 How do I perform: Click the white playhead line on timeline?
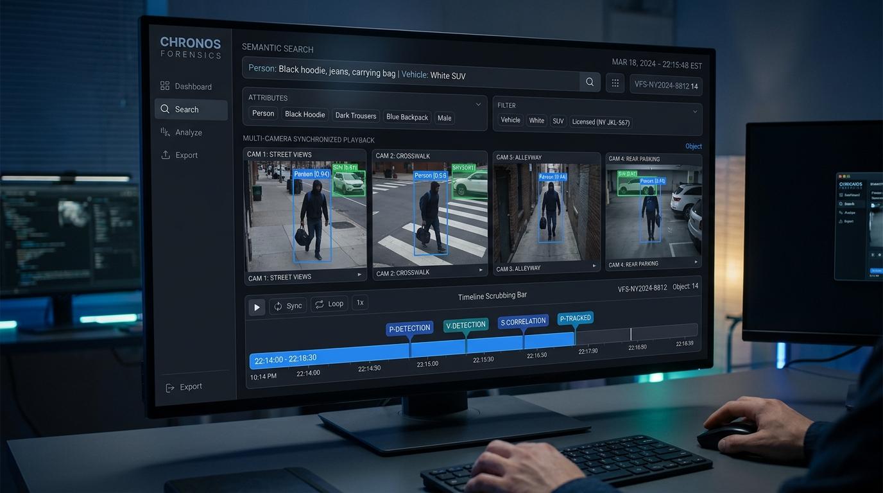coord(631,334)
